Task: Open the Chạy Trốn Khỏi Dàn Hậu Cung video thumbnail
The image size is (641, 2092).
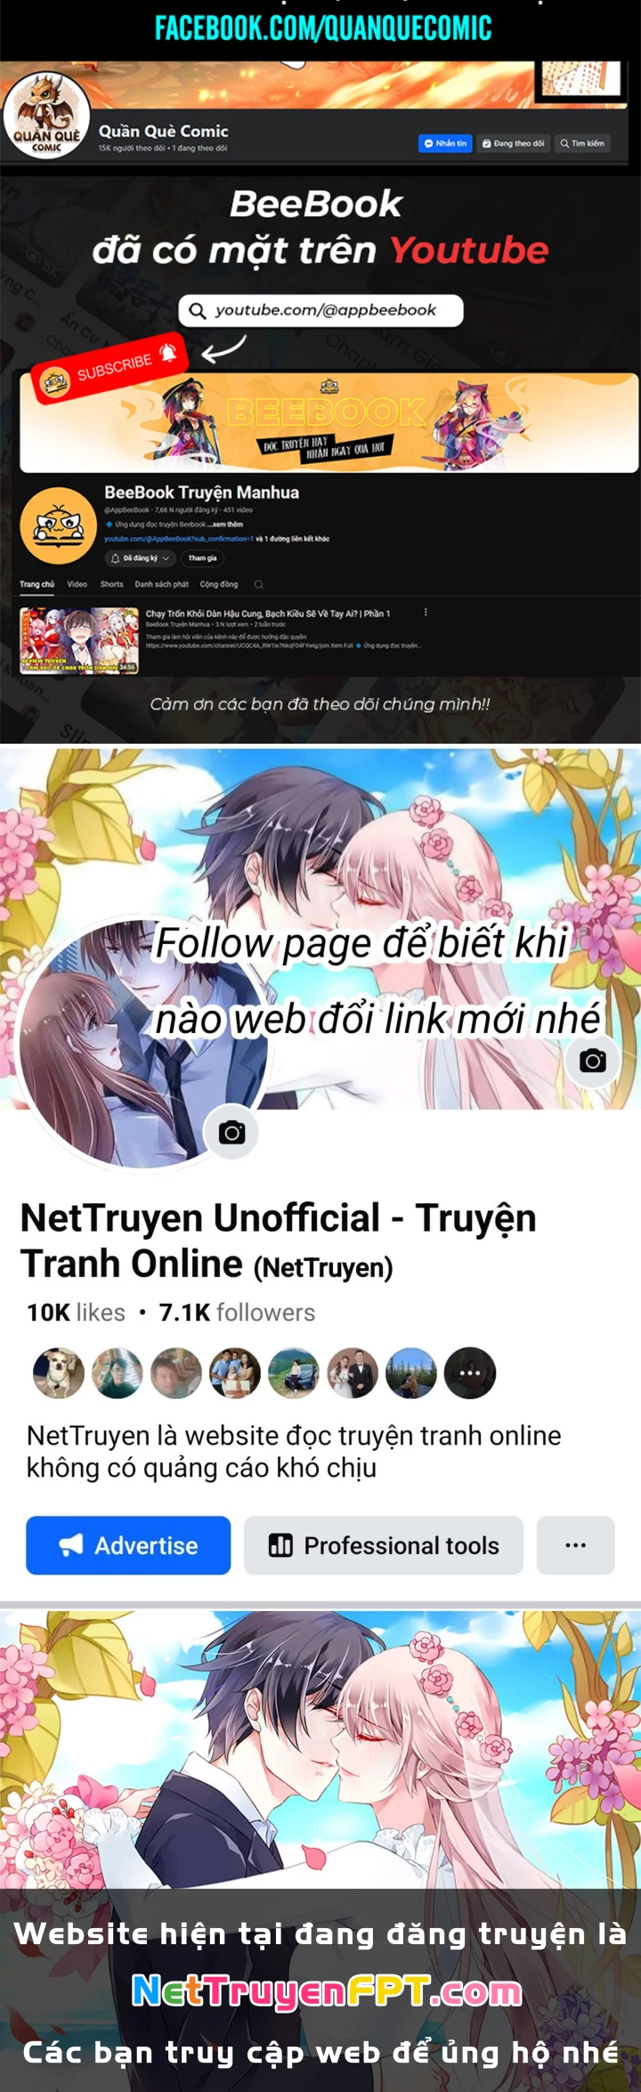Action: [79, 640]
